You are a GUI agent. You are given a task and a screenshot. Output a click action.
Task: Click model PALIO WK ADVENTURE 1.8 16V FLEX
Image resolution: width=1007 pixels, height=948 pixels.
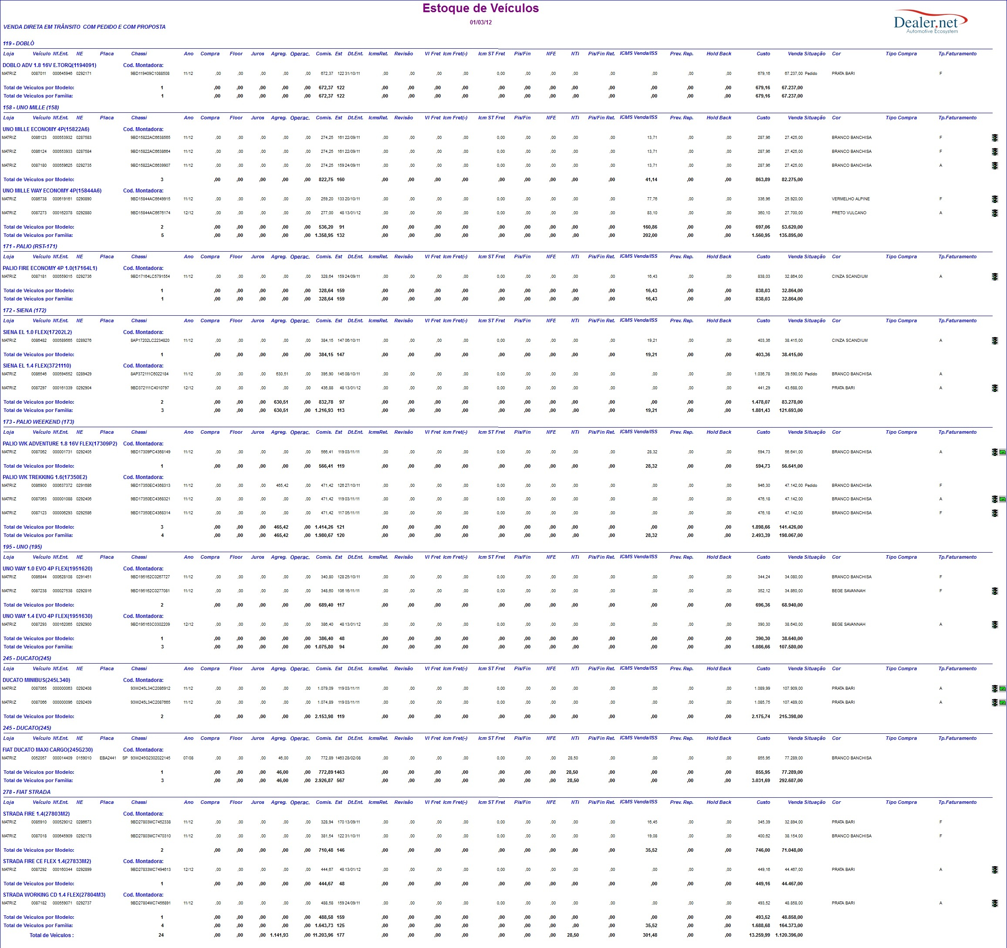pos(60,444)
